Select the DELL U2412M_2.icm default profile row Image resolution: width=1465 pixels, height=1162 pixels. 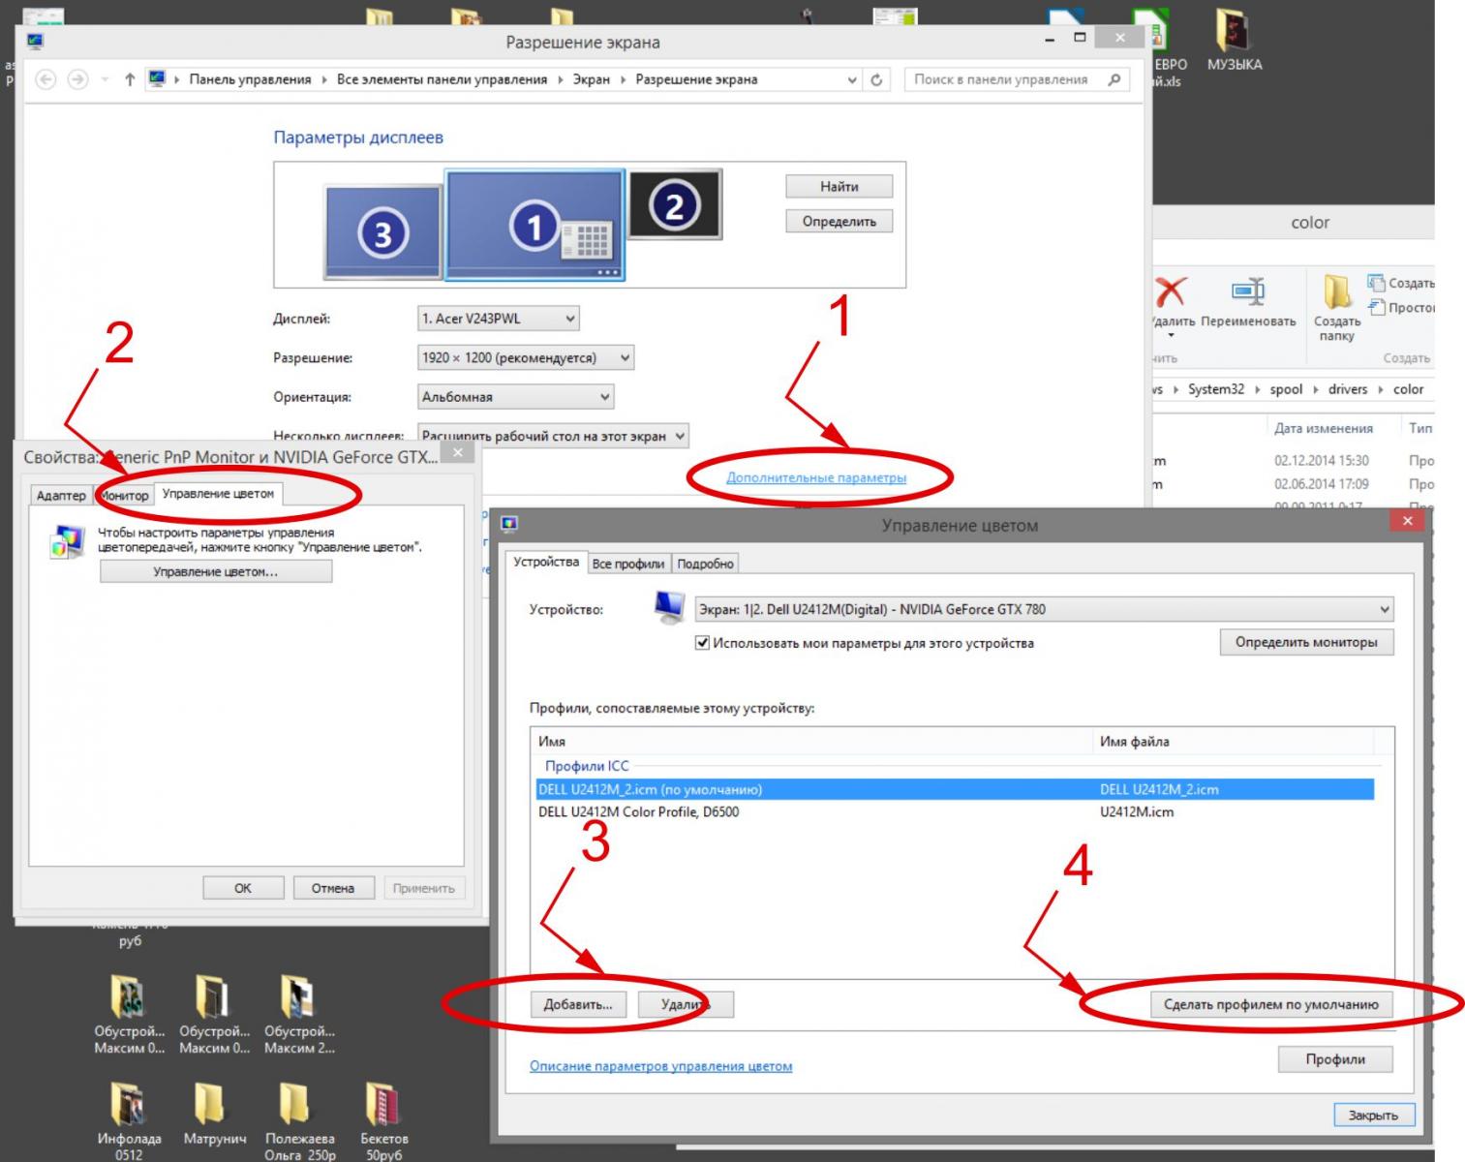955,789
